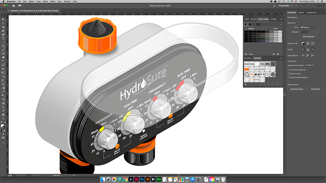Select the Column Graph tool
Screen dimensions: 326x183
point(3,103)
